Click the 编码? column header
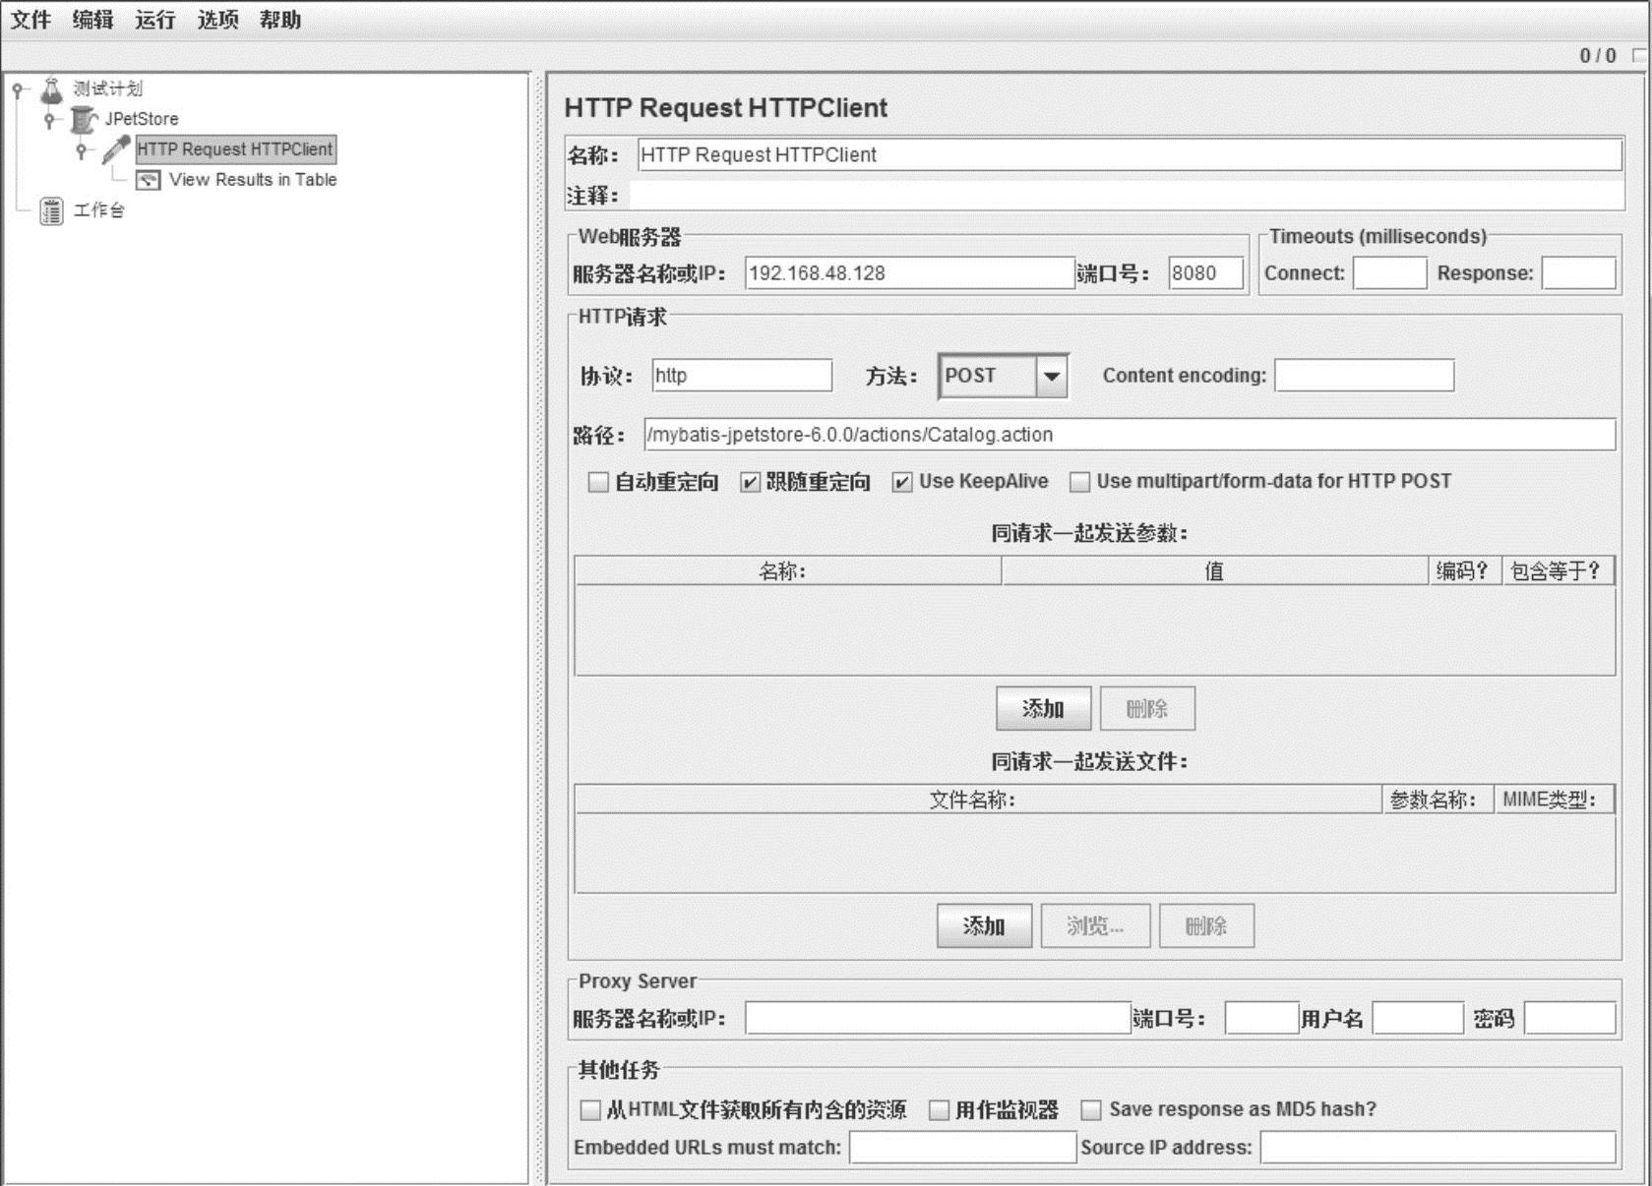Viewport: 1652px width, 1186px height. tap(1465, 571)
